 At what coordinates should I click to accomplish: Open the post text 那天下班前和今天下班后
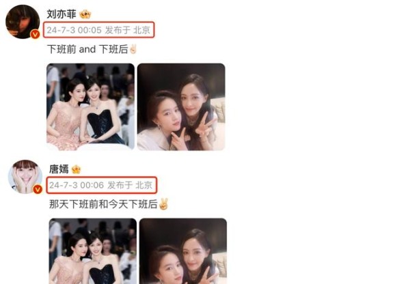pyautogui.click(x=103, y=204)
